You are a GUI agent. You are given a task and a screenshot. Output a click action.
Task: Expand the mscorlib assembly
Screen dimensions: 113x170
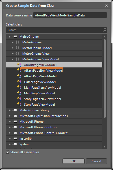tap(10, 139)
